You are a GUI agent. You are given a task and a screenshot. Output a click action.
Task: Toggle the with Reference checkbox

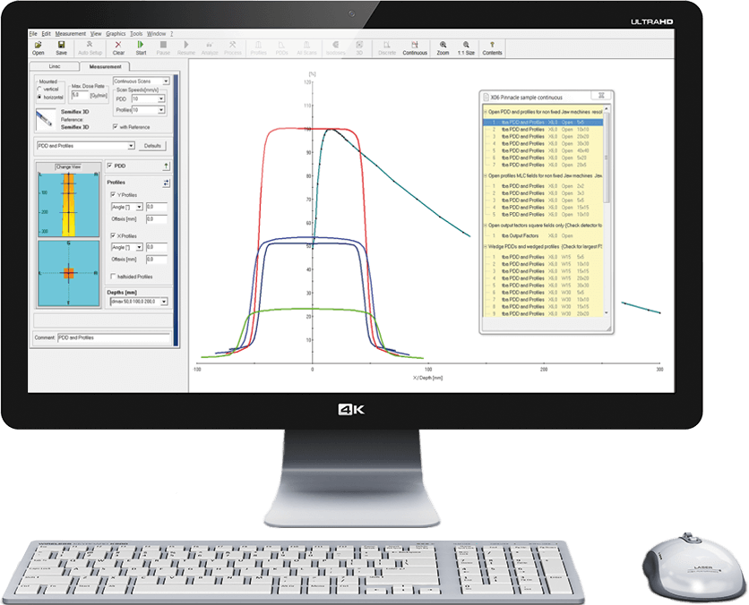pyautogui.click(x=114, y=126)
